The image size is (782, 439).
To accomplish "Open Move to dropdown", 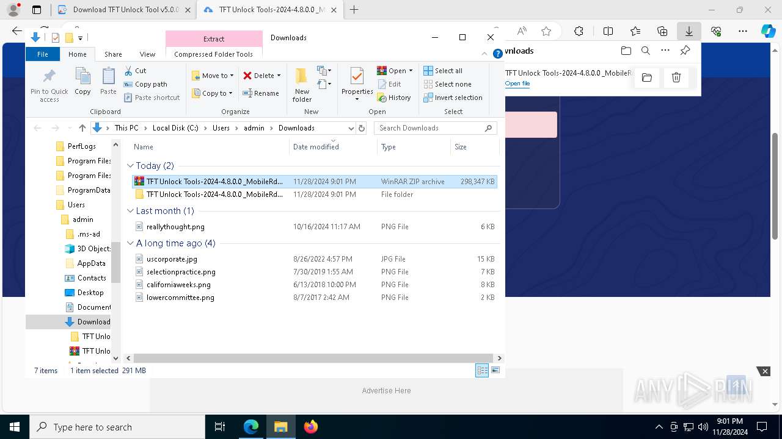I will click(x=213, y=76).
